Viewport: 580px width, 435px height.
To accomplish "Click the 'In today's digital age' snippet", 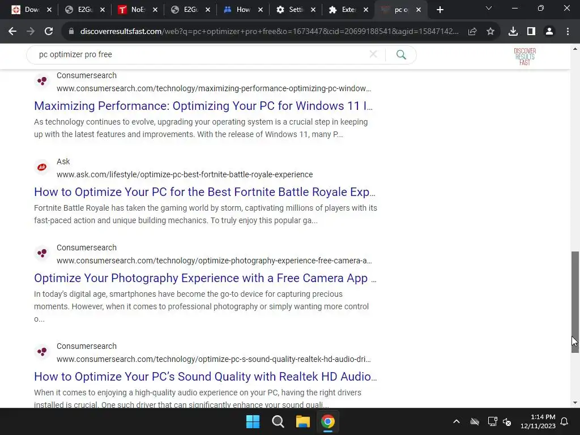I will (202, 306).
